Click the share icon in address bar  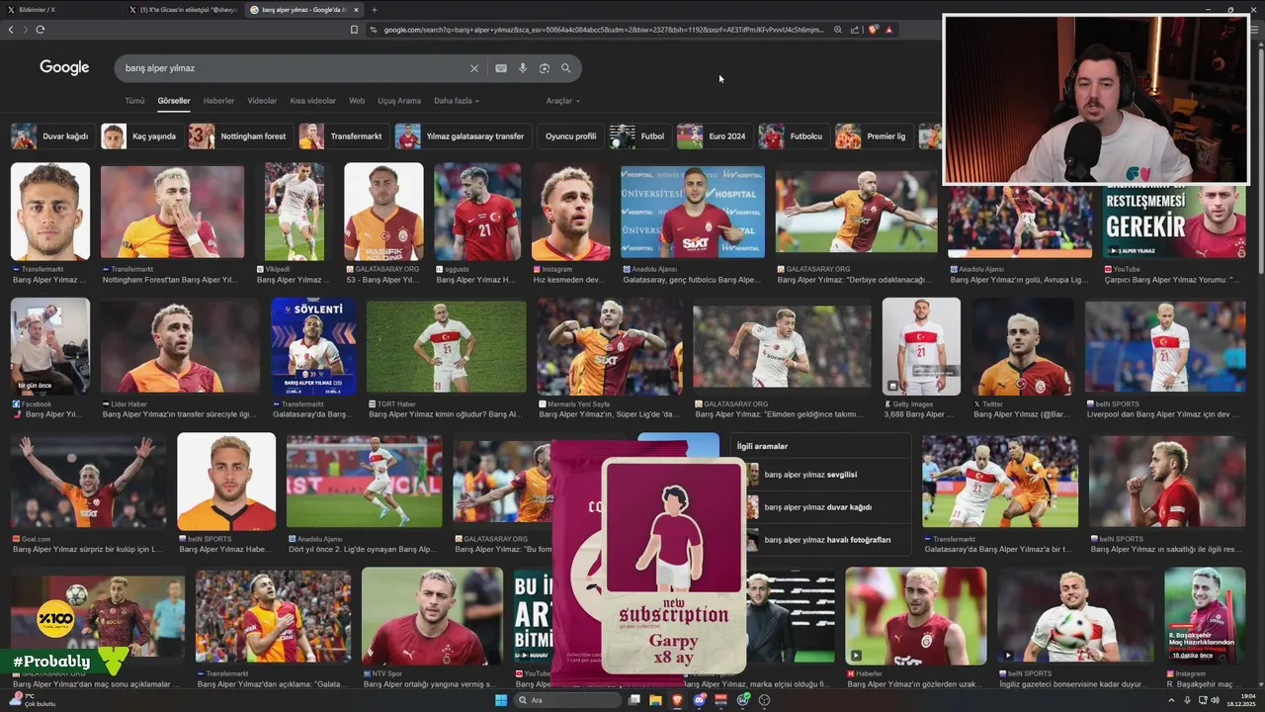tap(855, 30)
